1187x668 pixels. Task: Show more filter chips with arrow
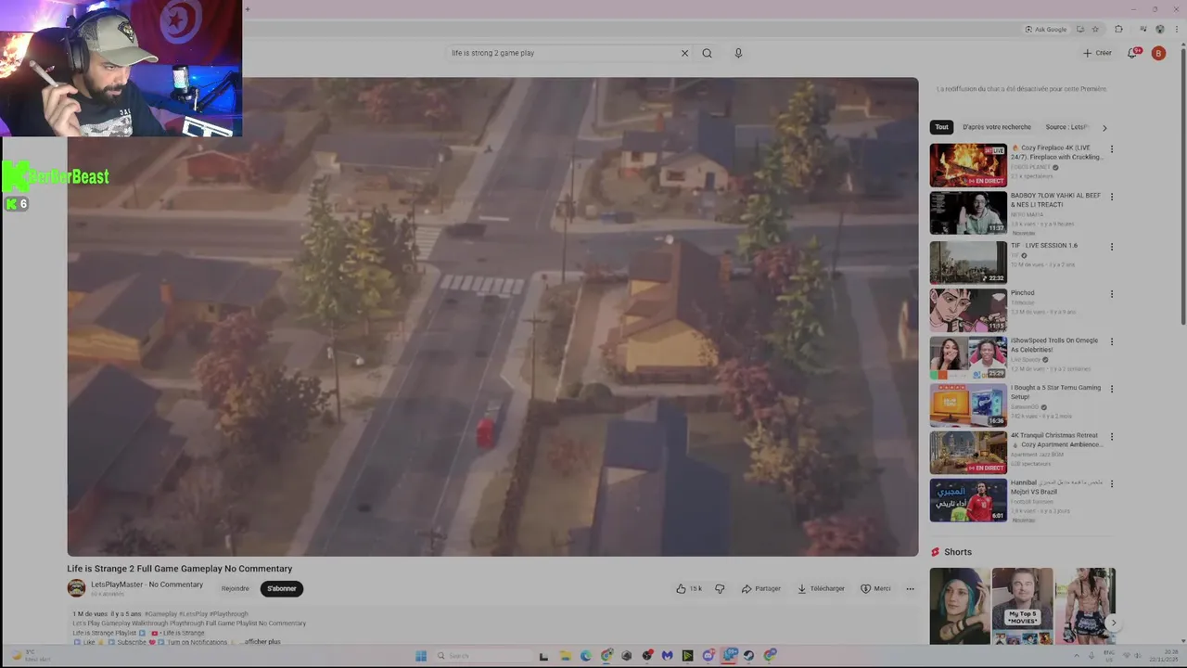(x=1104, y=127)
